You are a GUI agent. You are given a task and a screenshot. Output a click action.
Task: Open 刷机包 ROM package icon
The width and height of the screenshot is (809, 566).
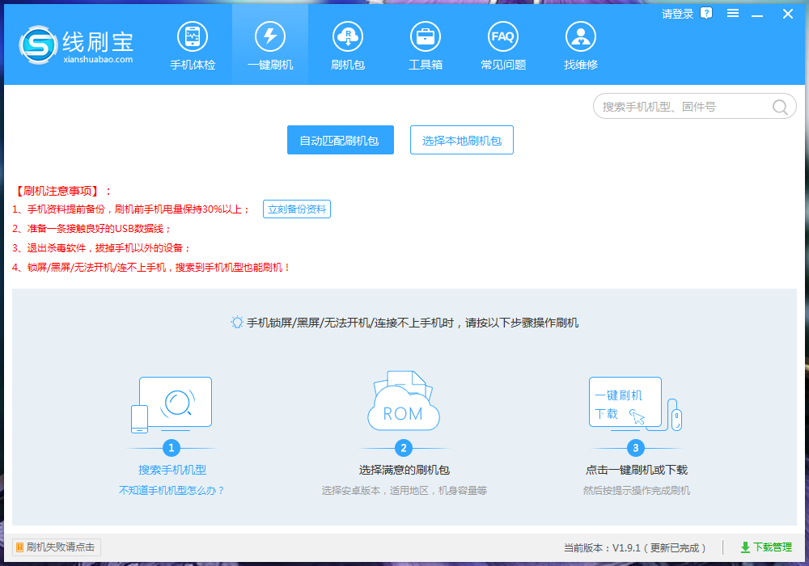pos(348,36)
